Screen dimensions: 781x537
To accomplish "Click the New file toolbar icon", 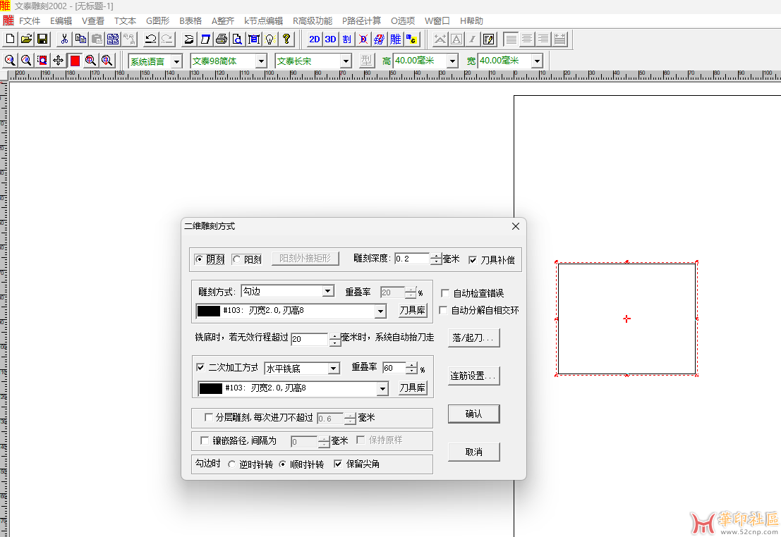I will click(x=11, y=39).
